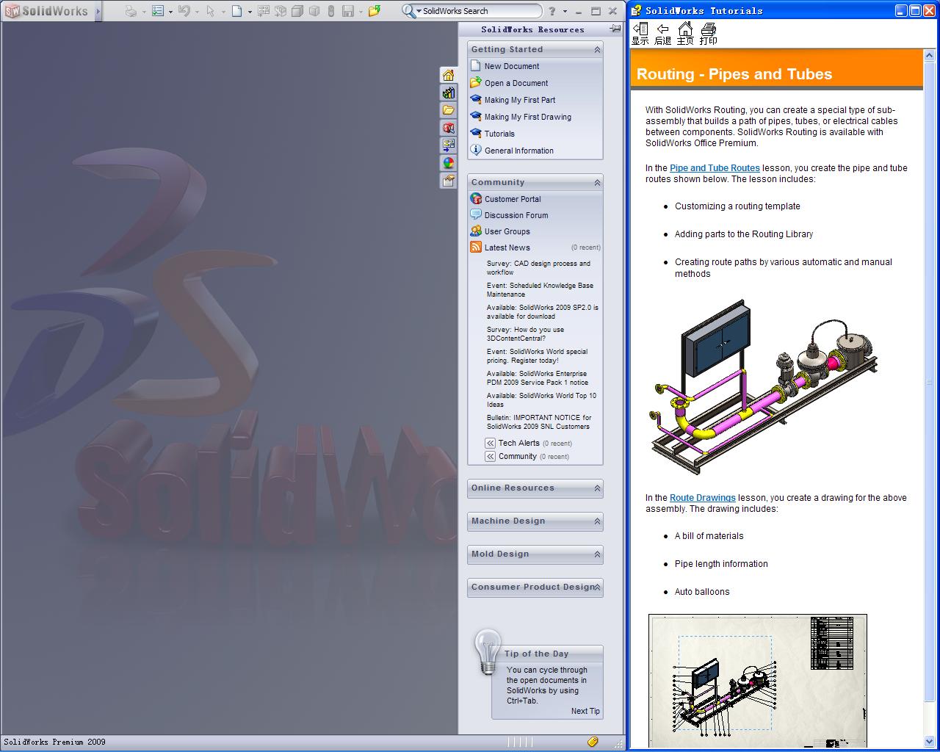Viewport: 940px width, 752px height.
Task: Click the Next Tip link
Action: (x=585, y=711)
